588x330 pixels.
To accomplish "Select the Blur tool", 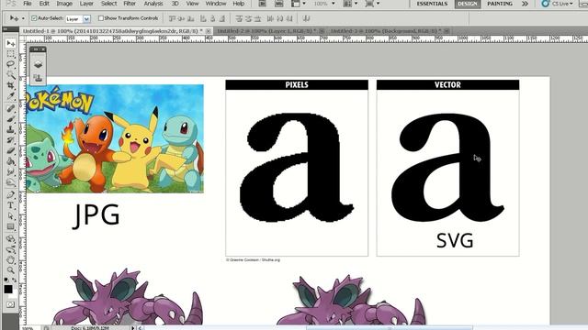I will pyautogui.click(x=10, y=171).
